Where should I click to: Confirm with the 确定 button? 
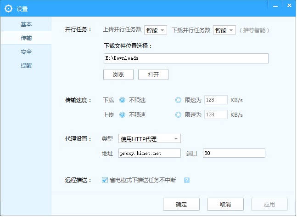[x=181, y=204]
